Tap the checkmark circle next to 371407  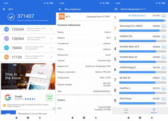11,17
